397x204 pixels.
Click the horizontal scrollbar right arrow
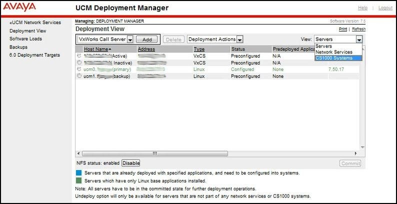tap(355, 153)
